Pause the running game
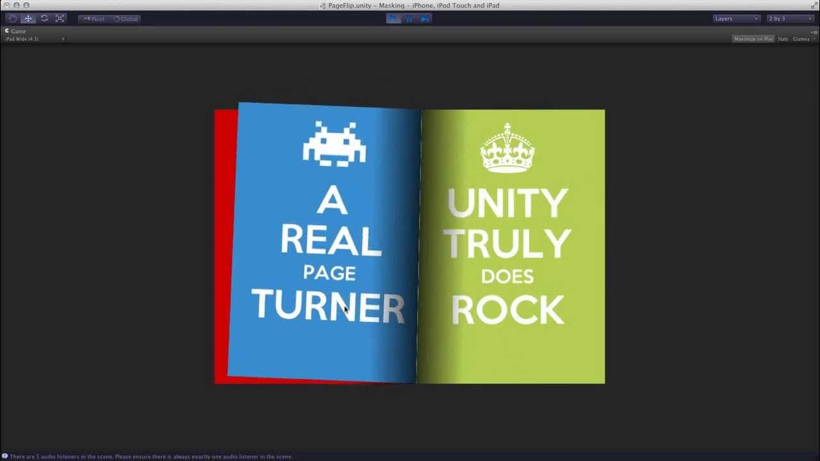The image size is (820, 461). pyautogui.click(x=409, y=19)
